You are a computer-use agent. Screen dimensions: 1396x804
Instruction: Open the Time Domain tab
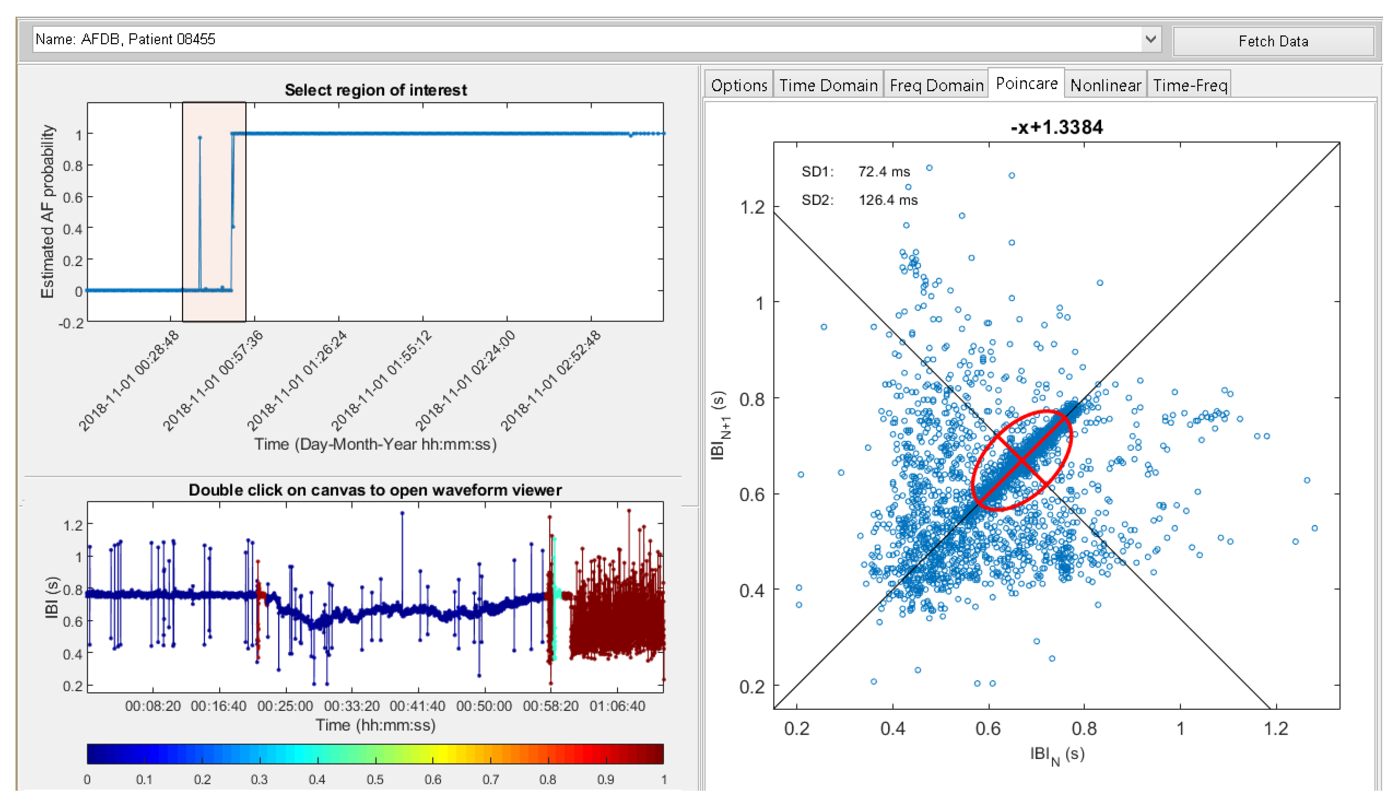click(828, 85)
